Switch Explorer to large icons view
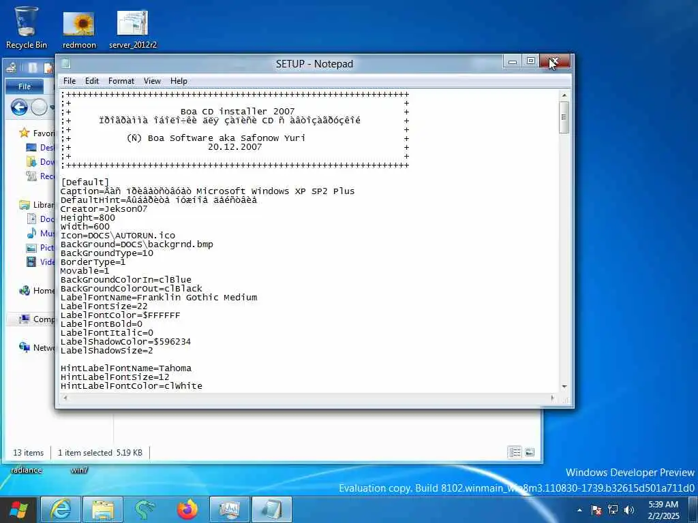698x523 pixels. pos(530,452)
